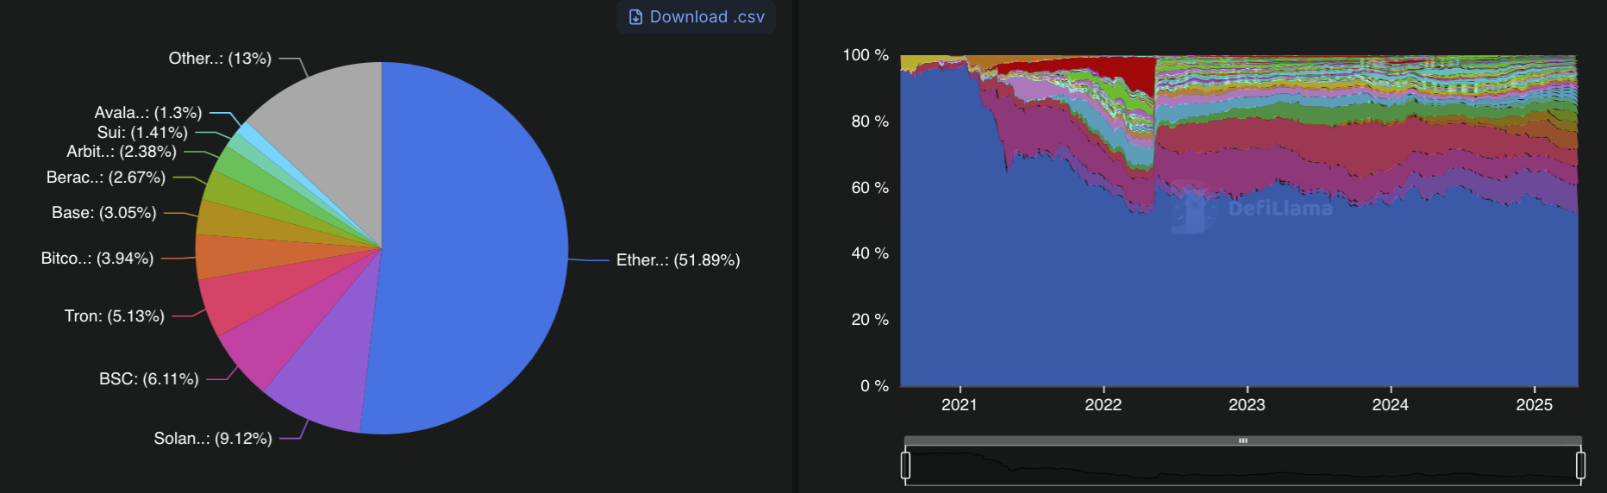Click the left range slider handle

click(x=905, y=465)
